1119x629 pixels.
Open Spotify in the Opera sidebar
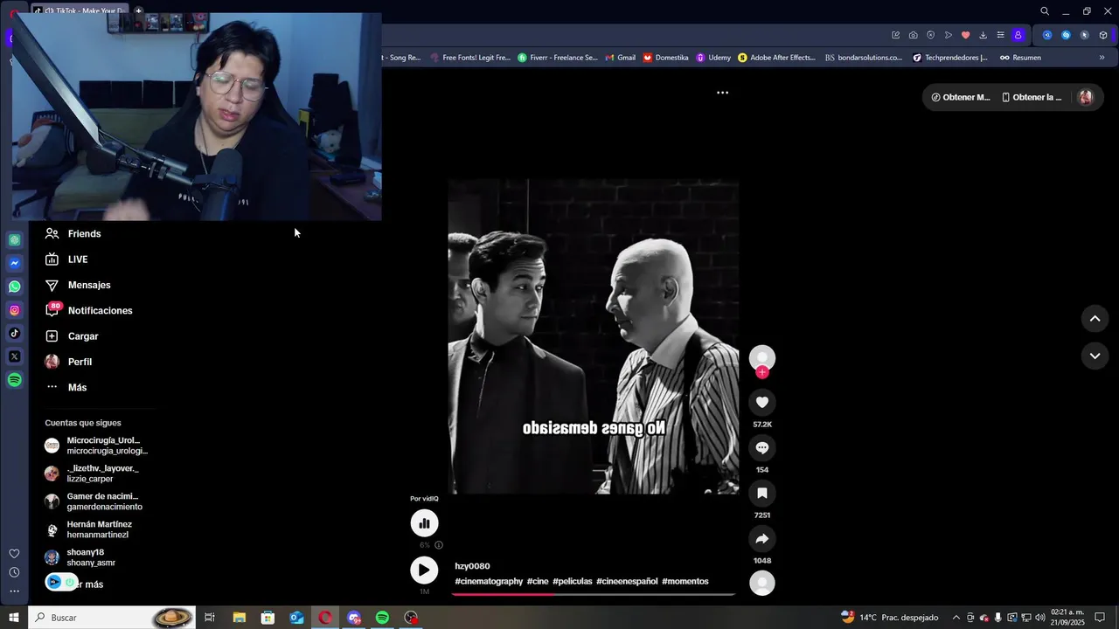pos(15,380)
